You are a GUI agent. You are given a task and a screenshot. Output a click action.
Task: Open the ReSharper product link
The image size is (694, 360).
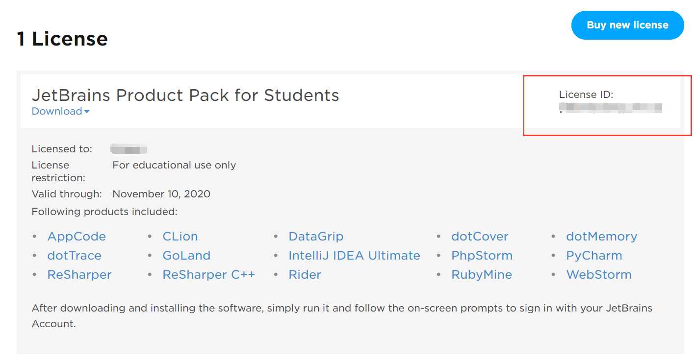pyautogui.click(x=79, y=274)
